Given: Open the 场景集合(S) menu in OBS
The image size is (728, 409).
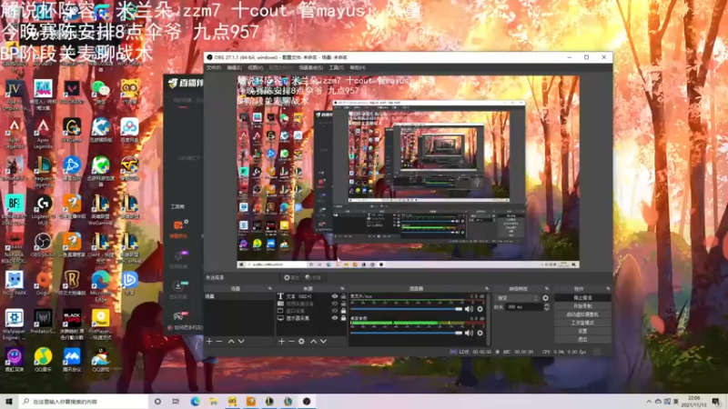Looking at the screenshot, I should click(310, 67).
